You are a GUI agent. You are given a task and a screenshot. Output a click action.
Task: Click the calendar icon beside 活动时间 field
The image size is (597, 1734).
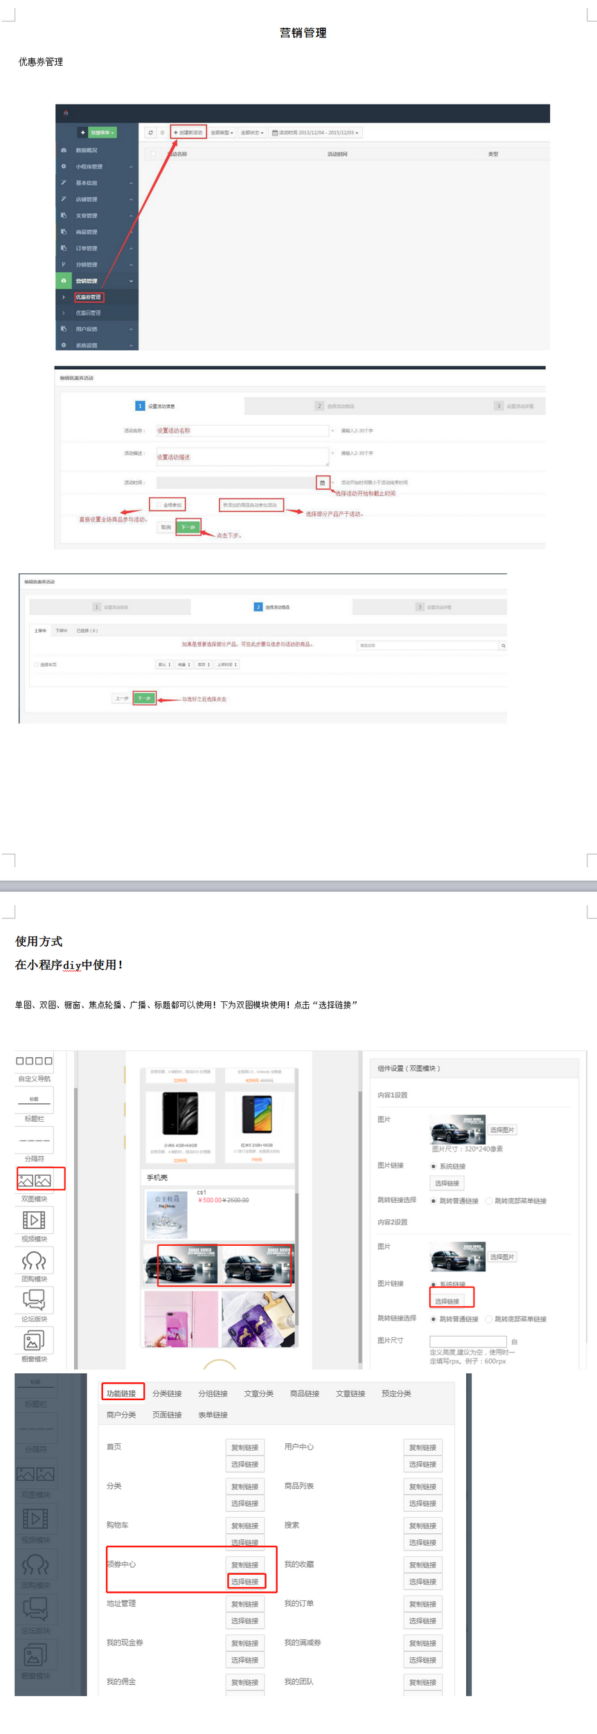tap(322, 483)
